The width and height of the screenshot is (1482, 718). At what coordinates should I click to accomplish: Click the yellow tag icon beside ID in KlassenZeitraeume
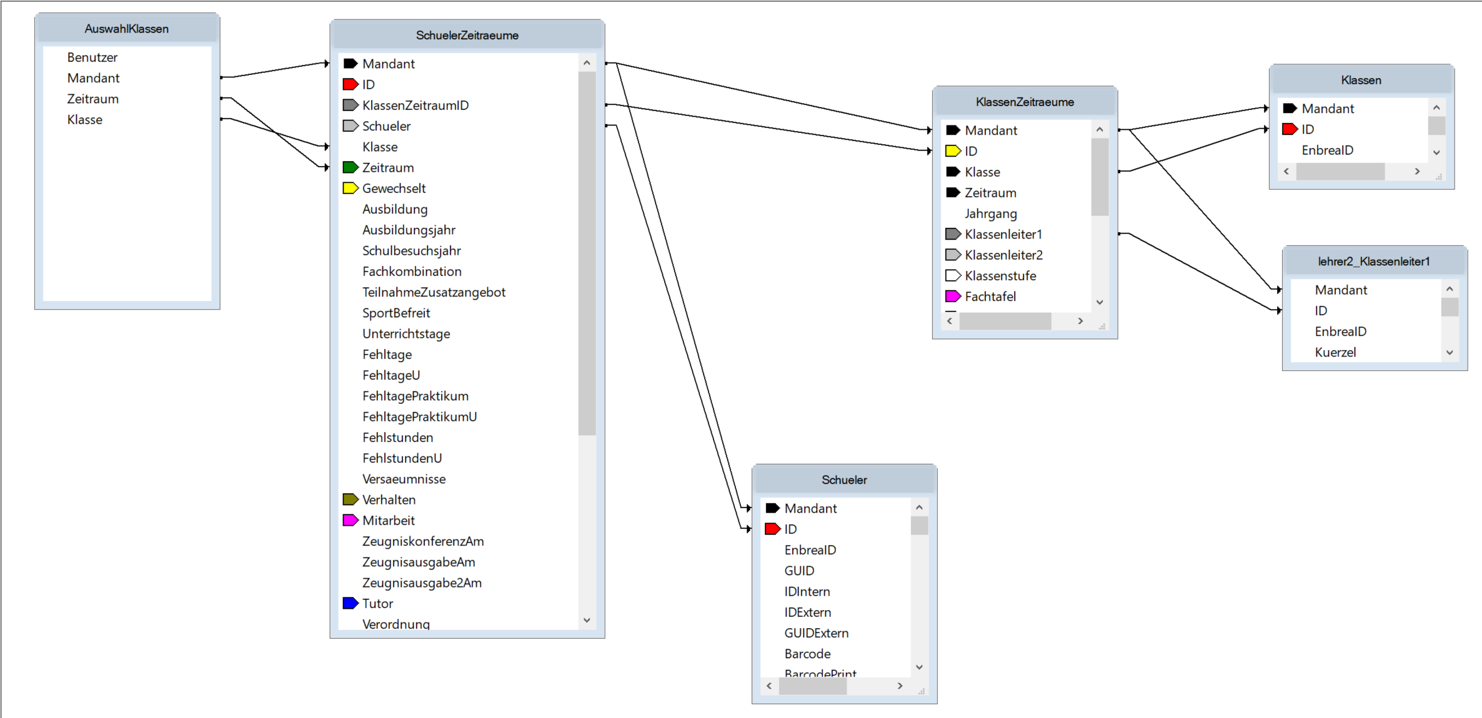point(953,151)
